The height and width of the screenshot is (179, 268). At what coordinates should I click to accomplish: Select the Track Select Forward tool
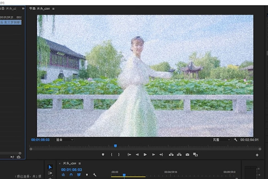50,173
